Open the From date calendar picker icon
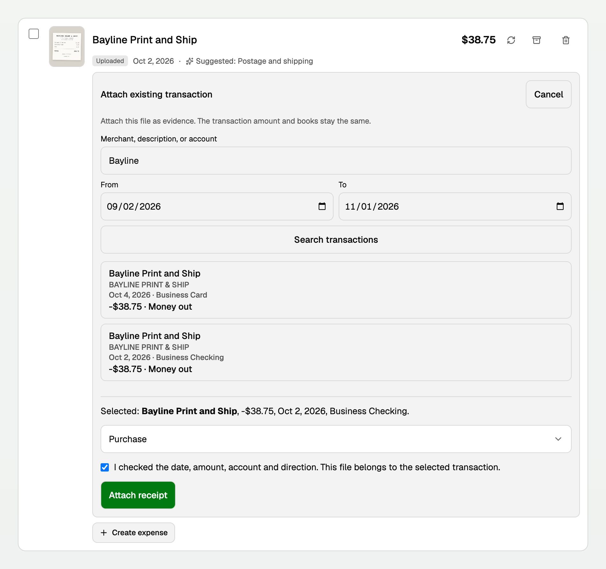This screenshot has width=606, height=569. coord(322,206)
